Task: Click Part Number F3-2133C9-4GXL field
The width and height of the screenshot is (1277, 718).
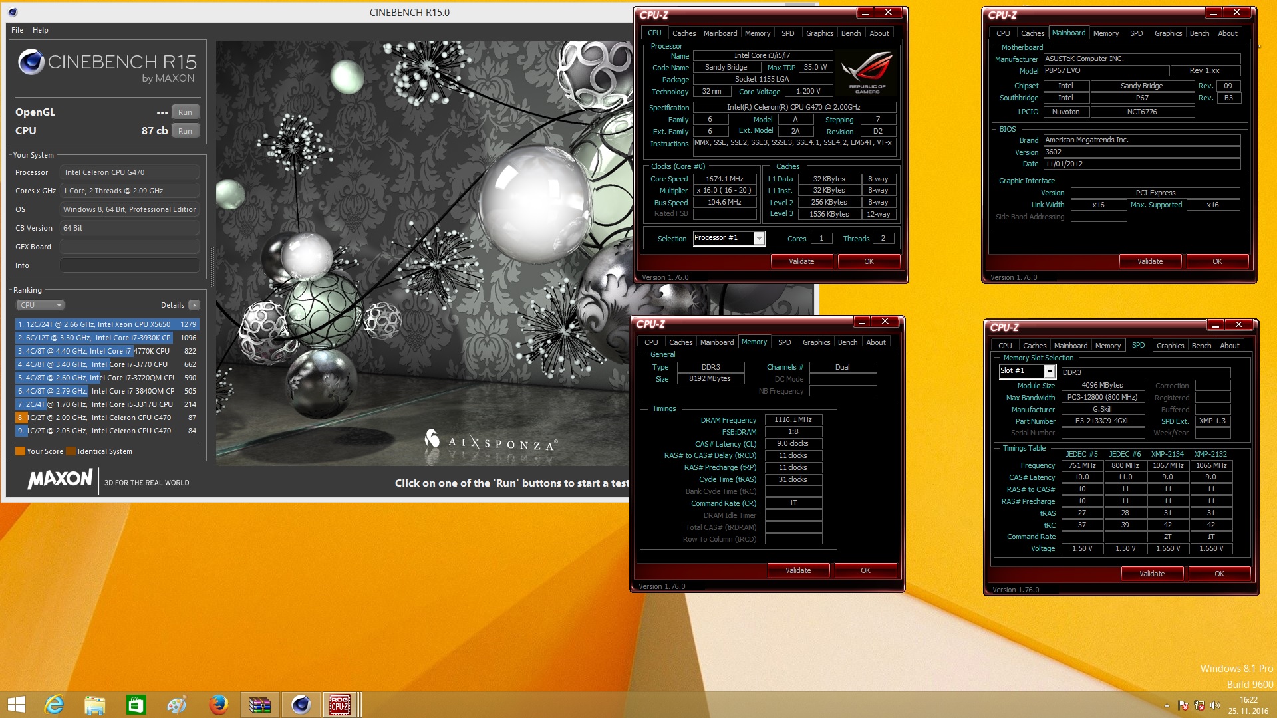Action: point(1102,421)
